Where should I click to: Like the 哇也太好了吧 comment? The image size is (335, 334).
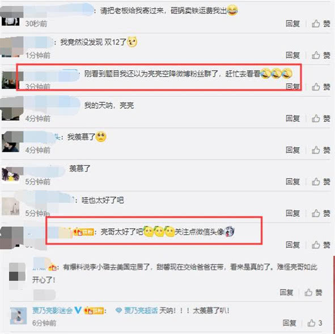[321, 213]
